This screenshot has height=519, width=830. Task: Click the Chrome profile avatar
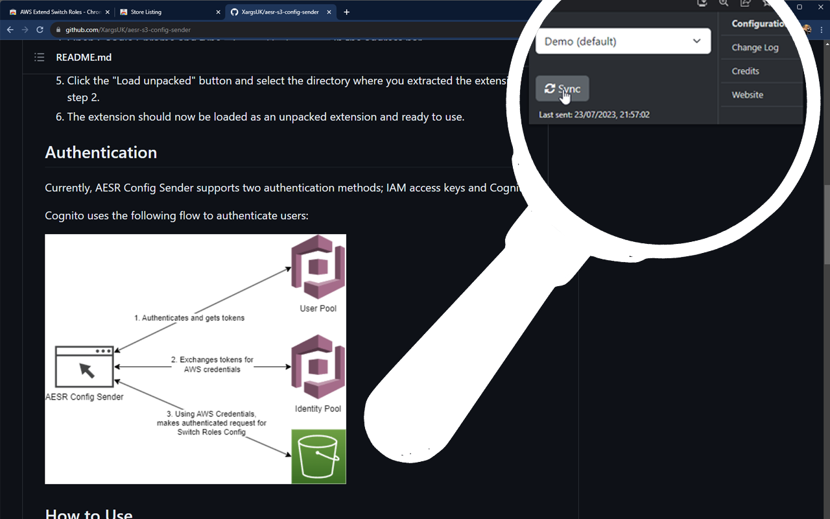coord(807,29)
